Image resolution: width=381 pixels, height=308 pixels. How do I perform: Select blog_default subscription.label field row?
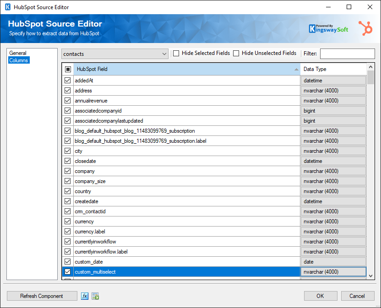pyautogui.click(x=187, y=141)
